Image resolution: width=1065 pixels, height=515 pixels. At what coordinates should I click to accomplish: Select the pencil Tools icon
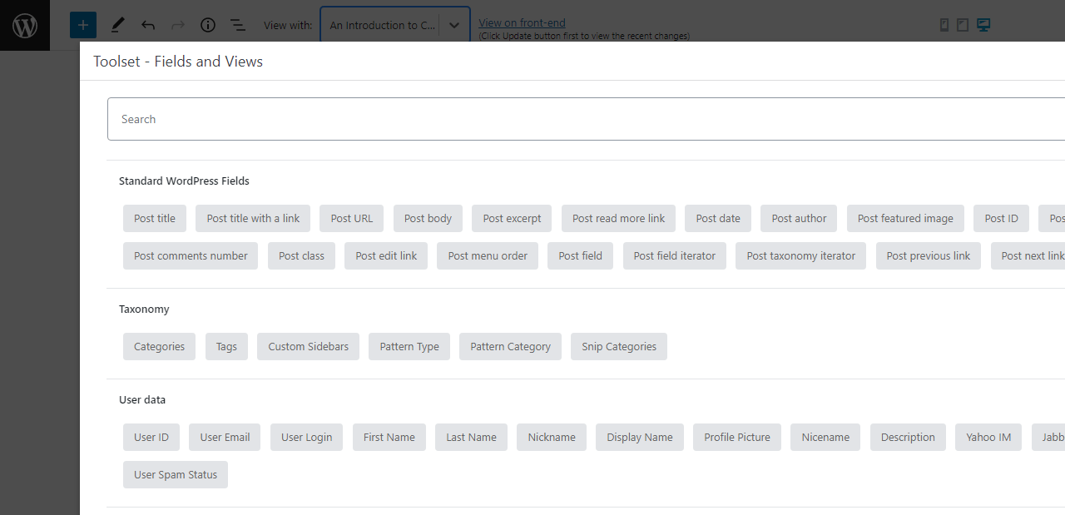click(x=117, y=25)
